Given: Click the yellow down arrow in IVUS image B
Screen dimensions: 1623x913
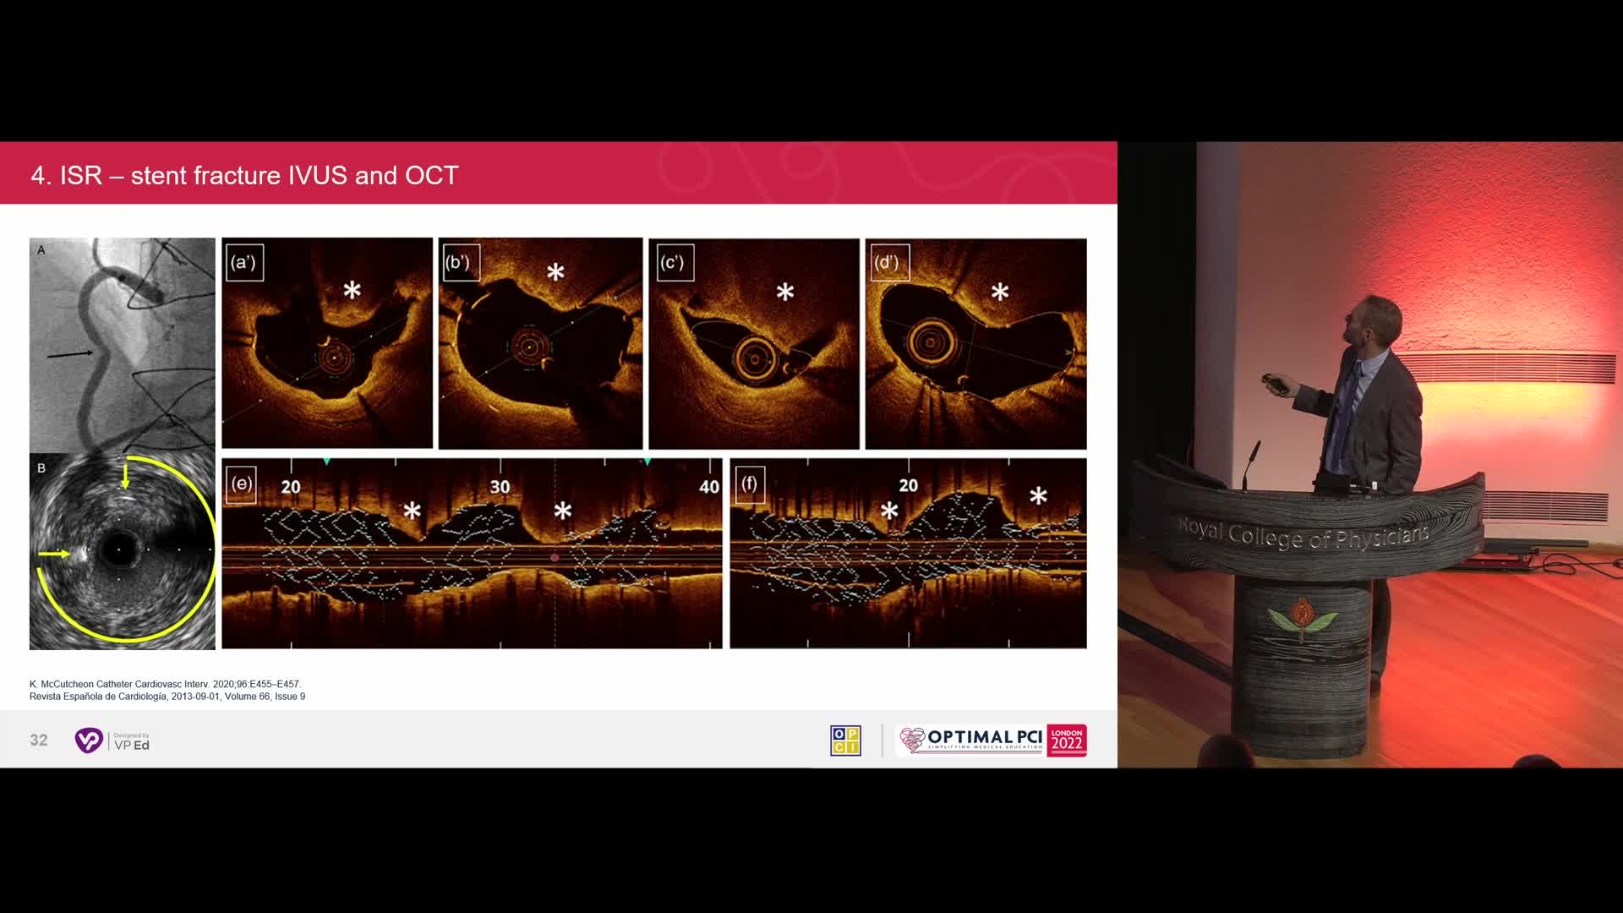Looking at the screenshot, I should click(126, 475).
